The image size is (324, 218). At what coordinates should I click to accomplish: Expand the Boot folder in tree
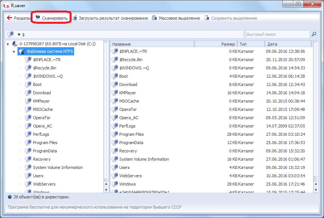pos(20,84)
